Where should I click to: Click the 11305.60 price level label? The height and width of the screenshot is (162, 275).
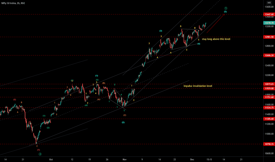coord(269,119)
